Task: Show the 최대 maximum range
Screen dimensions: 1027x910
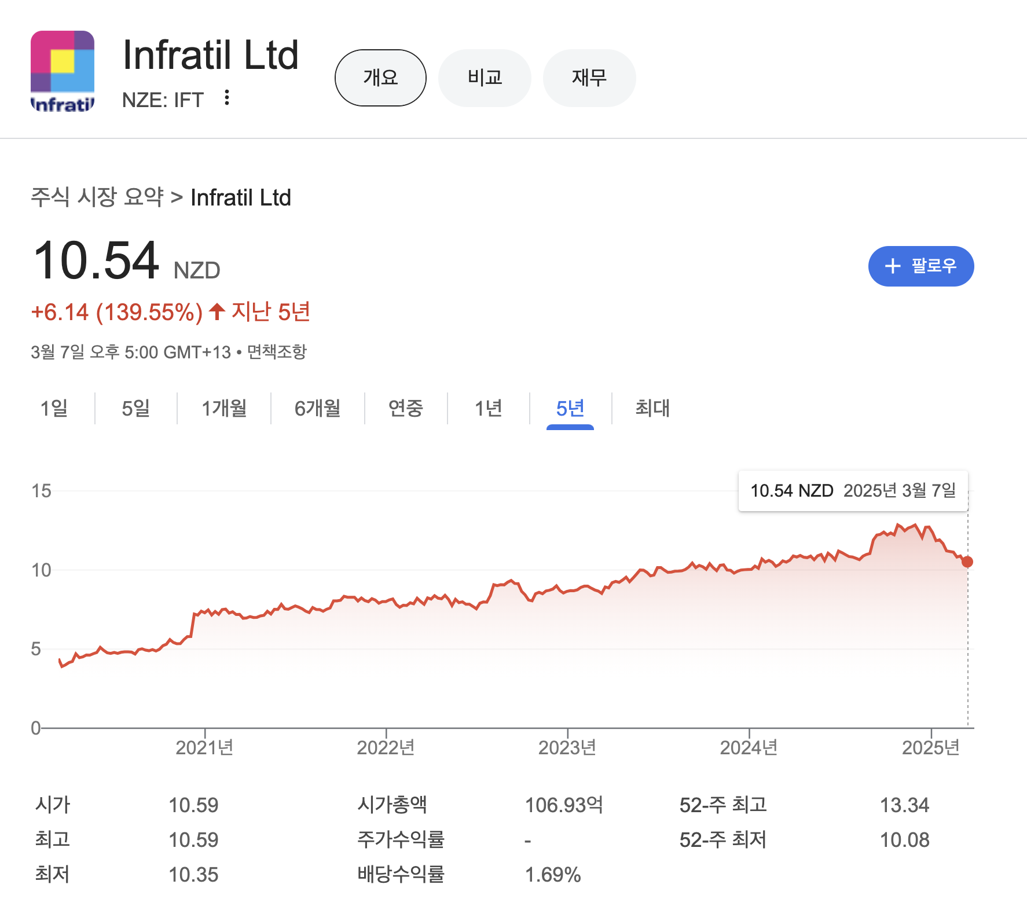Action: [x=652, y=409]
